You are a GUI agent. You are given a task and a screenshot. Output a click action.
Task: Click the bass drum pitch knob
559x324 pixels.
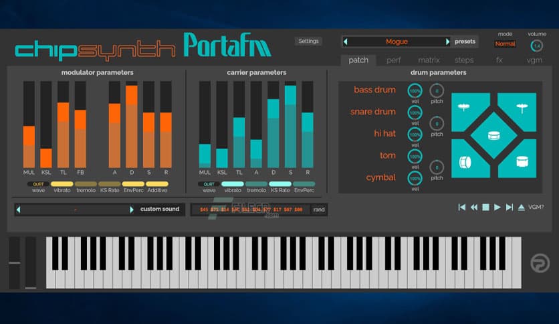point(437,90)
